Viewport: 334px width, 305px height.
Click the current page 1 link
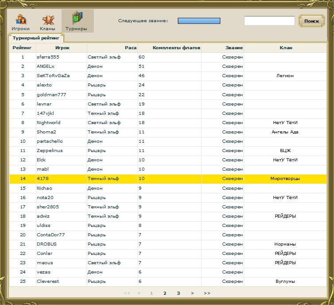[x=151, y=293]
